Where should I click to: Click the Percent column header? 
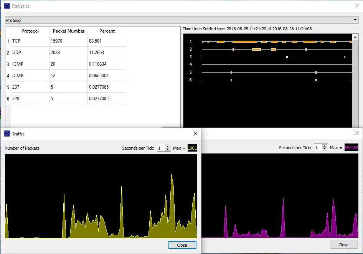point(107,31)
